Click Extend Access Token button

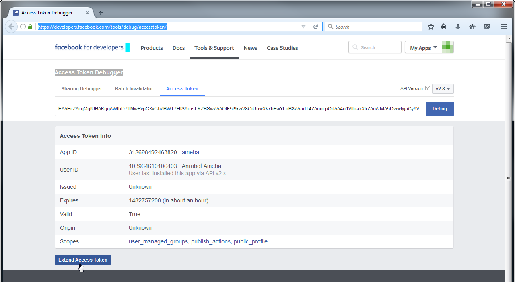pos(83,260)
